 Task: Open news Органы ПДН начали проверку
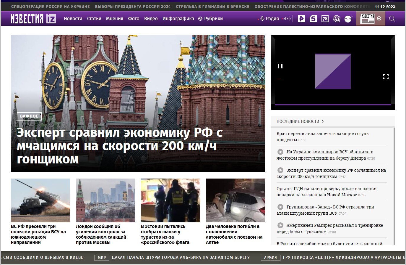(327, 192)
